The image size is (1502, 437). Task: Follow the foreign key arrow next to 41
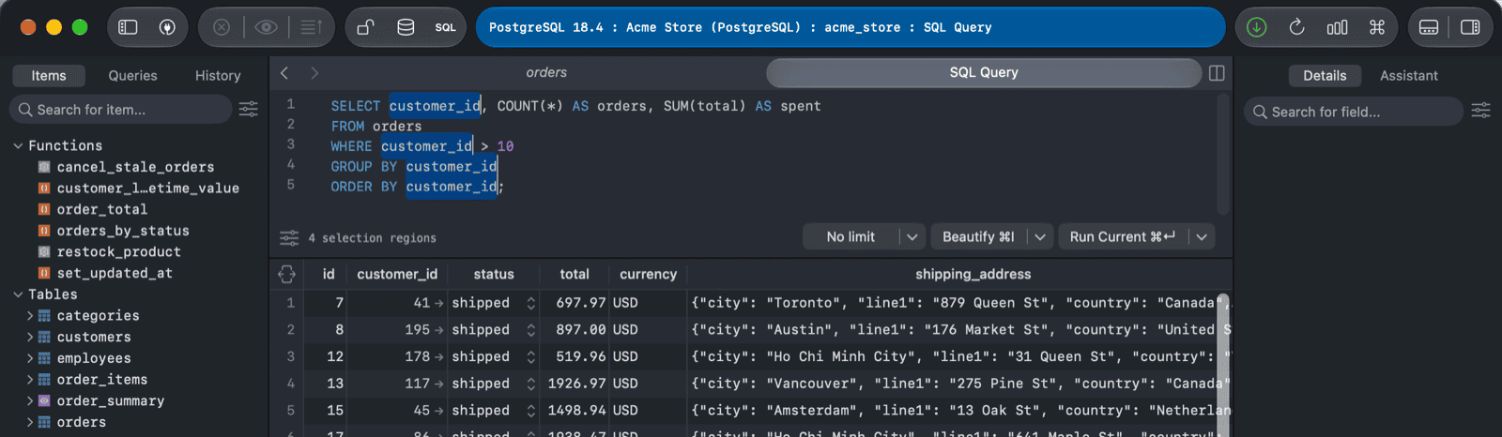pos(438,303)
